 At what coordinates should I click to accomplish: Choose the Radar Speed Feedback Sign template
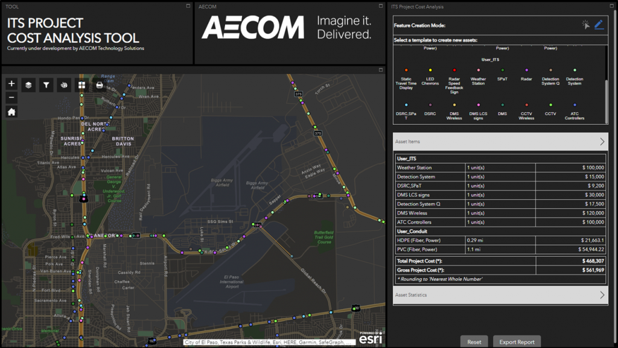click(454, 82)
